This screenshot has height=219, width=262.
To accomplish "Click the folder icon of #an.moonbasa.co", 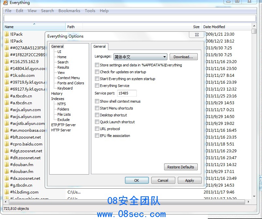I will click(7, 130).
